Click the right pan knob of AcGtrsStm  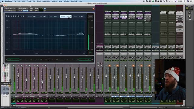(x=125, y=58)
